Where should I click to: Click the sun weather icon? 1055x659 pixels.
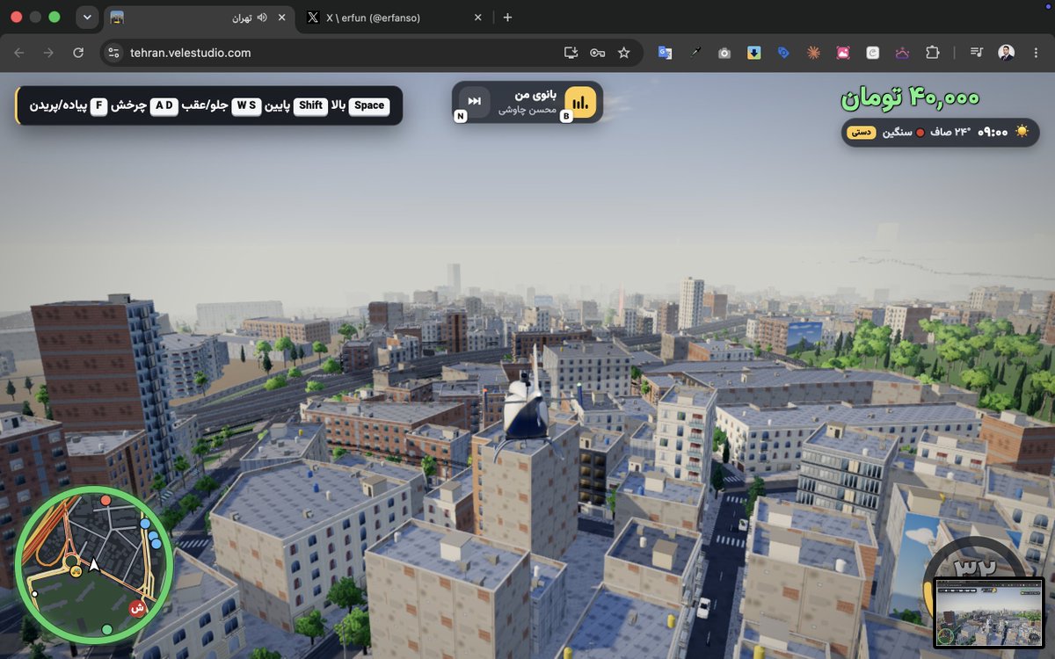[1022, 131]
